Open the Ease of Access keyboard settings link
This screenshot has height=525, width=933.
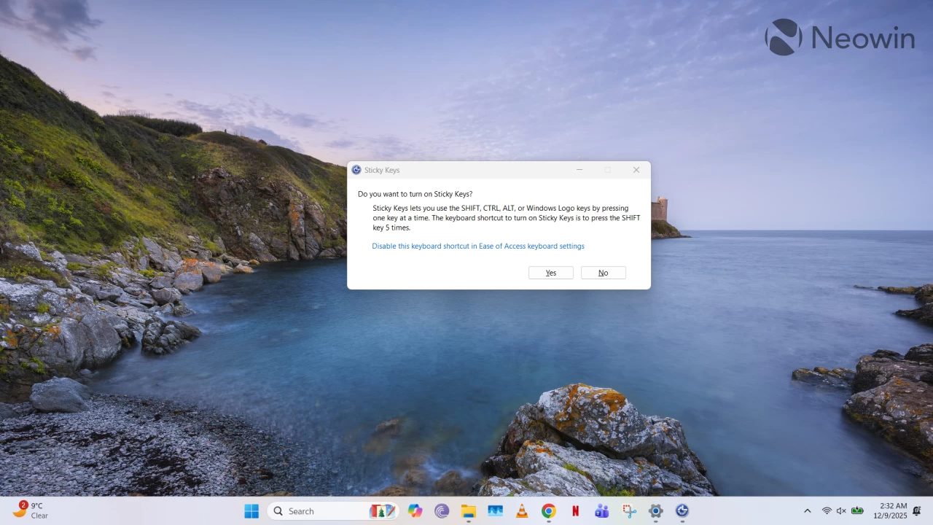[478, 246]
